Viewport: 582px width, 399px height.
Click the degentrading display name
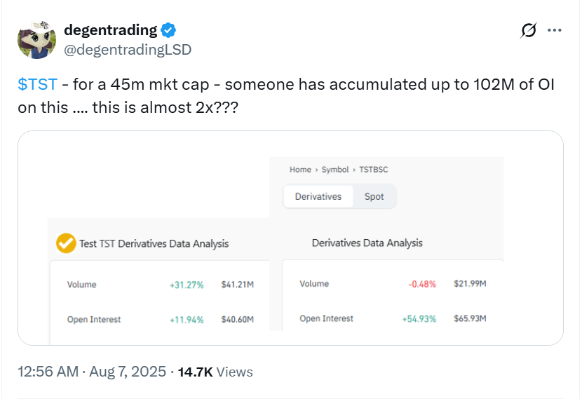pos(110,30)
